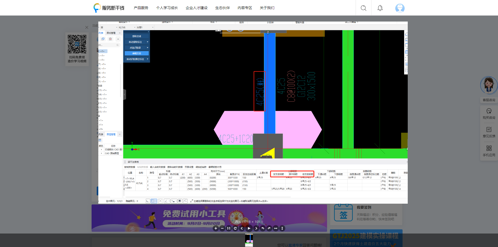Open the 免费试用小工具 banner

(x=209, y=218)
